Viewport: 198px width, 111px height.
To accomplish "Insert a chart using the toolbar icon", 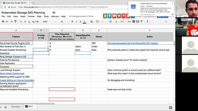I will point(138,22).
